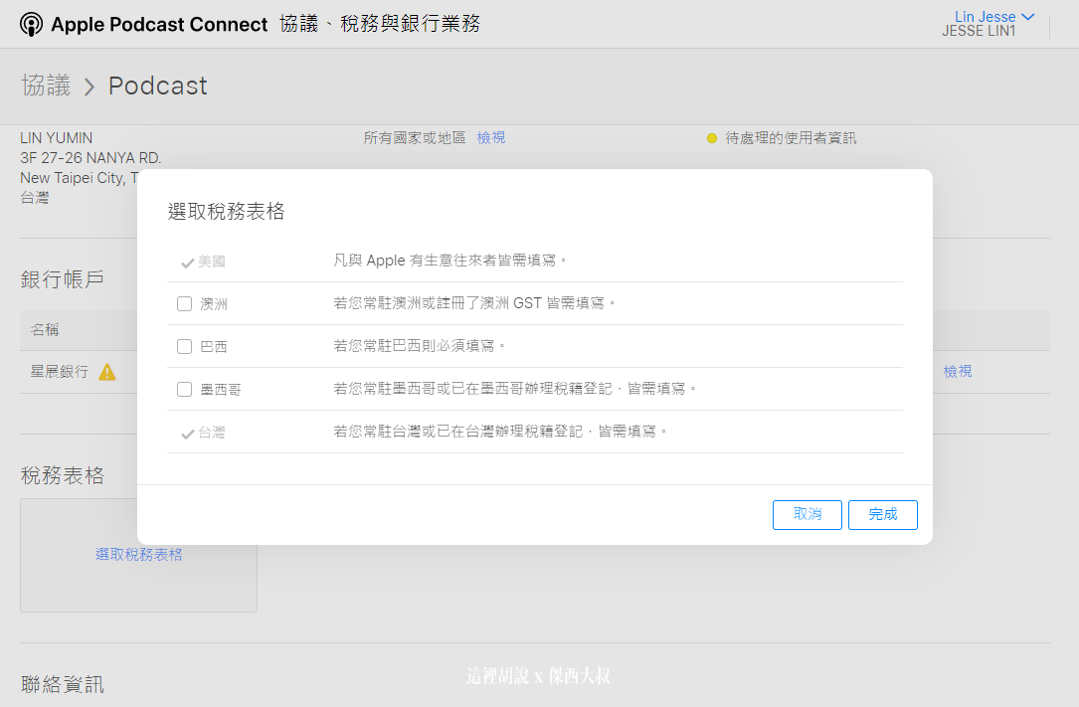Click the checkmark icon beside 美國
1079x707 pixels.
[x=187, y=263]
